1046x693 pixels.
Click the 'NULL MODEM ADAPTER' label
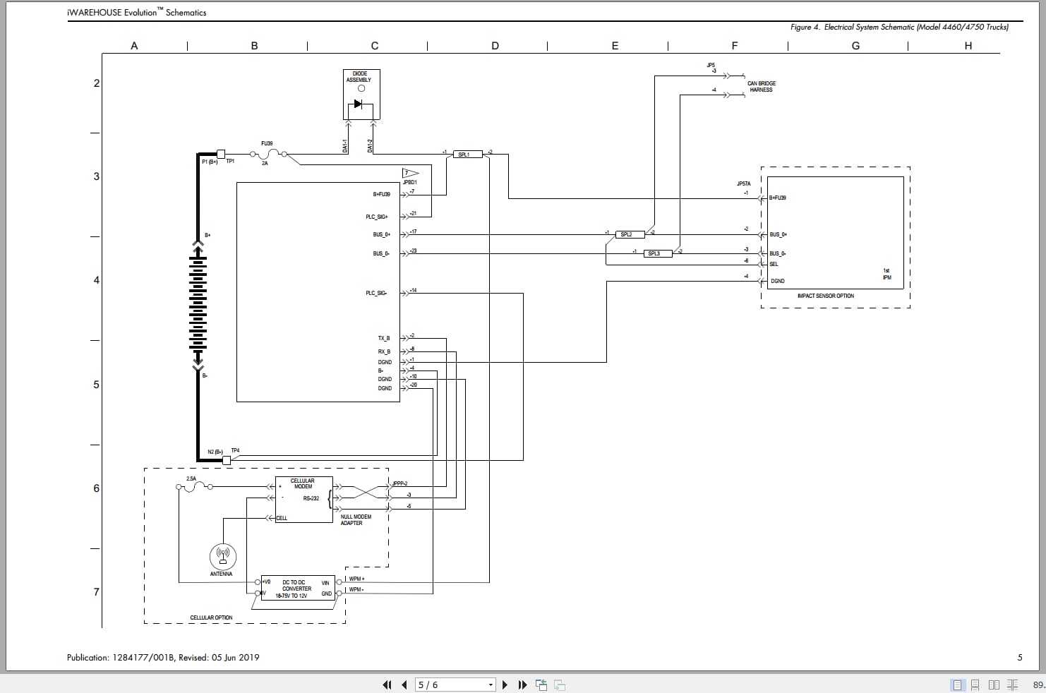click(356, 520)
